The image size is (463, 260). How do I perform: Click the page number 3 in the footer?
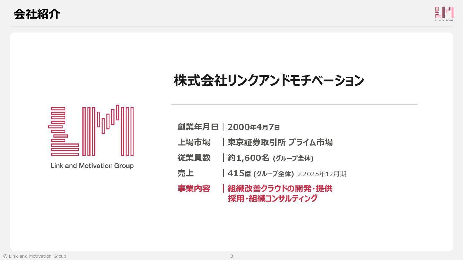pos(232,256)
